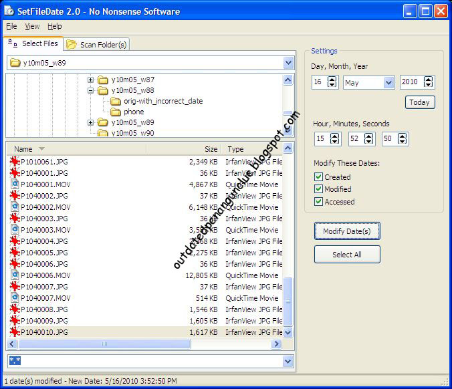Click the y10m05_w90 folder icon
This screenshot has width=452, height=389.
102,133
